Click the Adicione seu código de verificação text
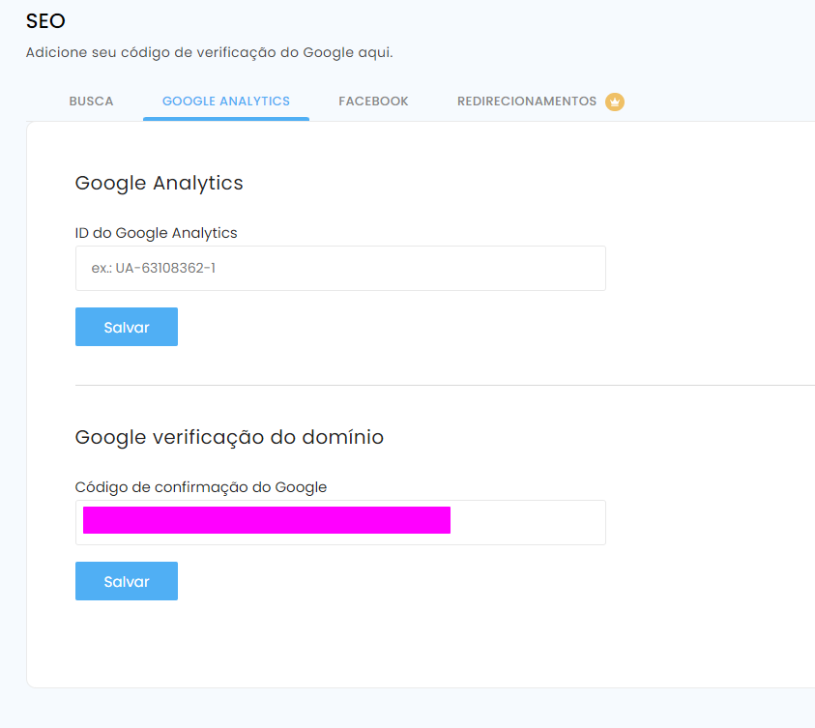 point(210,52)
